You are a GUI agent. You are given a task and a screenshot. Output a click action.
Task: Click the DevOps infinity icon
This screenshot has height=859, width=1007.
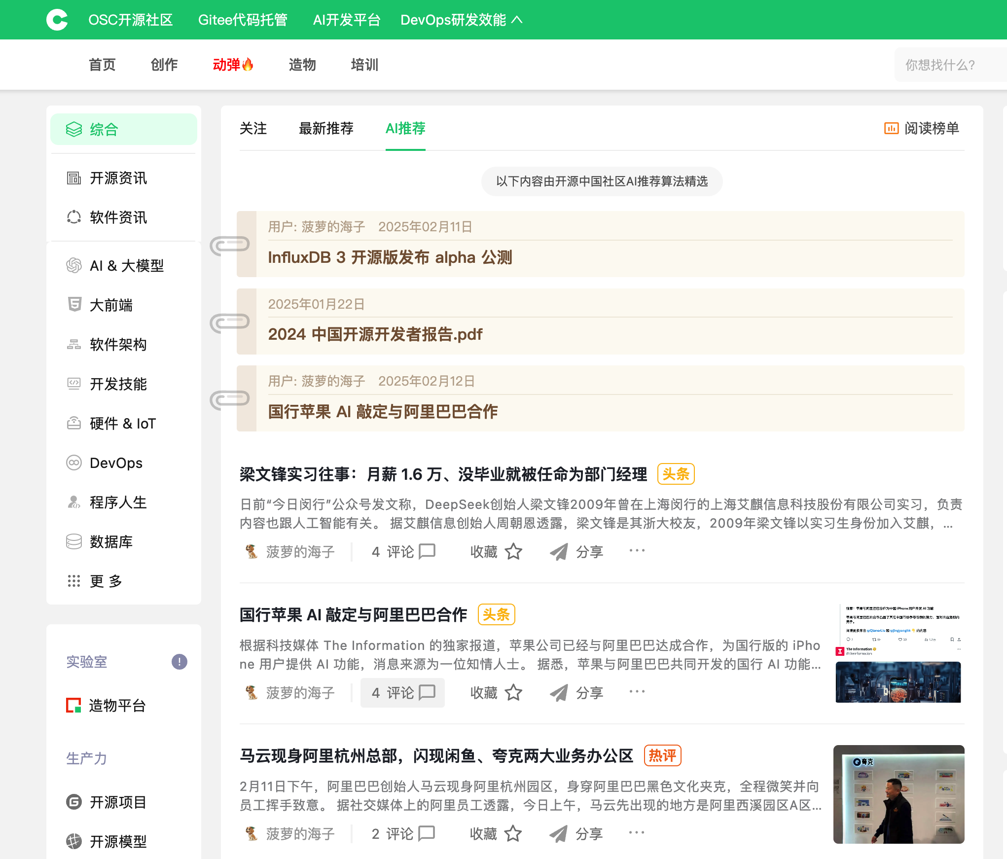click(74, 463)
